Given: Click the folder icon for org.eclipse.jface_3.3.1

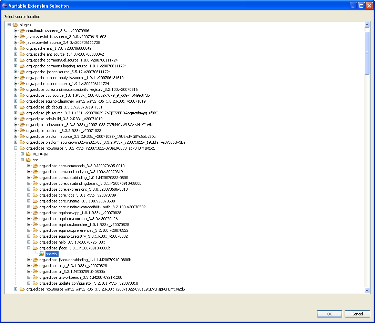Looking at the screenshot, I should 36,248.
